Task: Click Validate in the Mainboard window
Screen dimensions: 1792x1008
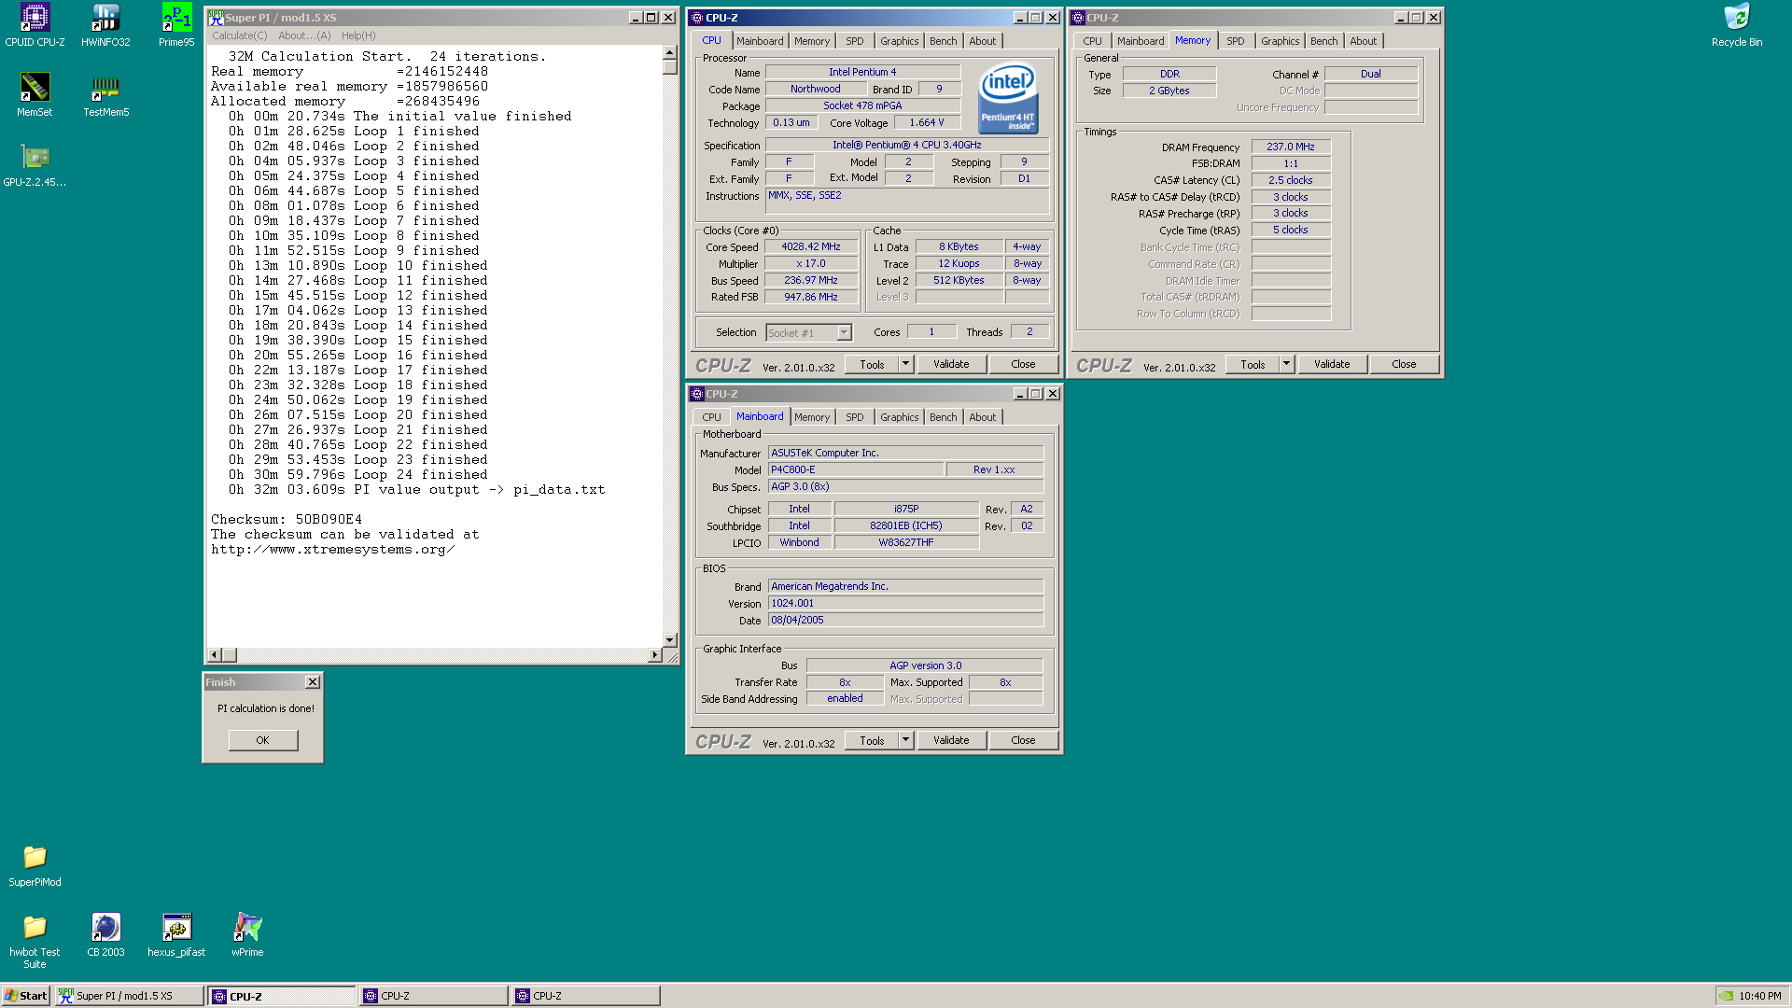Action: 951,740
